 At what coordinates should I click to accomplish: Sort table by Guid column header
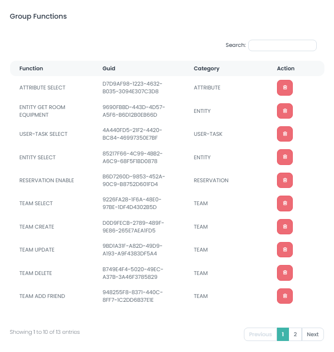pos(109,68)
